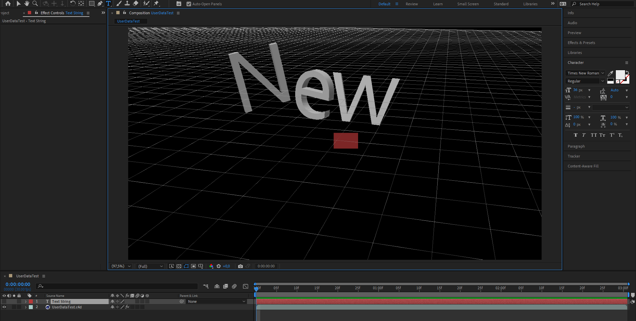Select the Zoom magnifier tool

point(35,4)
